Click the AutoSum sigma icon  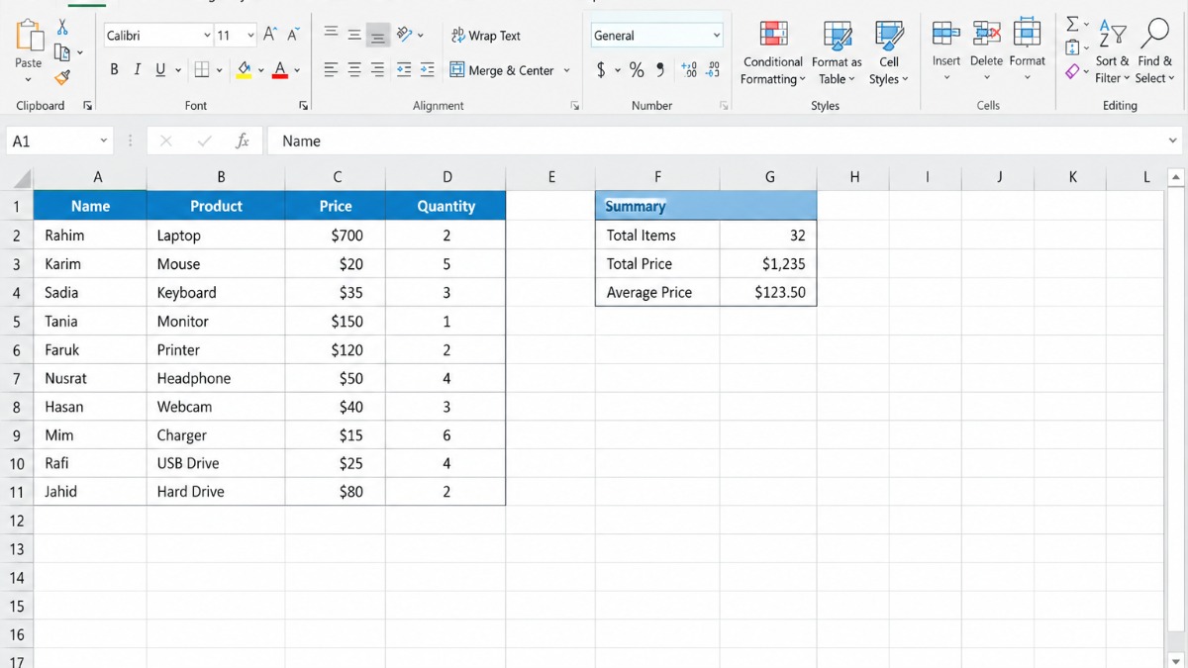pyautogui.click(x=1072, y=25)
